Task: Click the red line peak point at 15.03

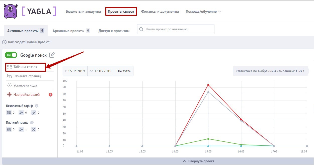Action: point(208,85)
